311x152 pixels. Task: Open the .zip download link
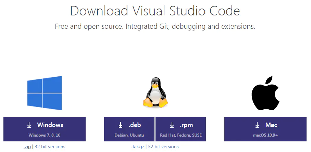27,147
